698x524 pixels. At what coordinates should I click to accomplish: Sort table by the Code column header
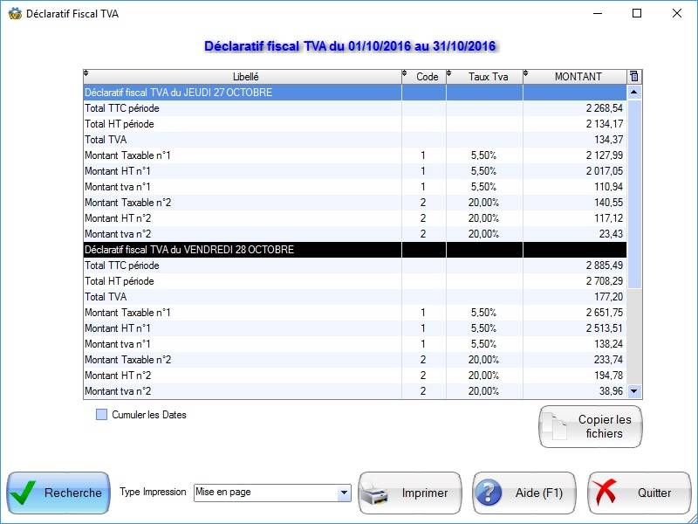[x=427, y=77]
